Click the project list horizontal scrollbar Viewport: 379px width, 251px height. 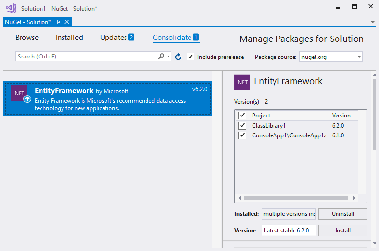[296, 198]
